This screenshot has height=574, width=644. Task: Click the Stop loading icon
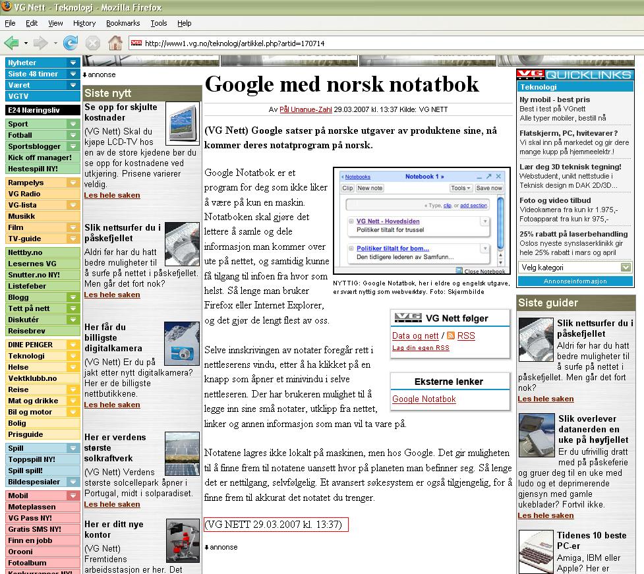[93, 43]
